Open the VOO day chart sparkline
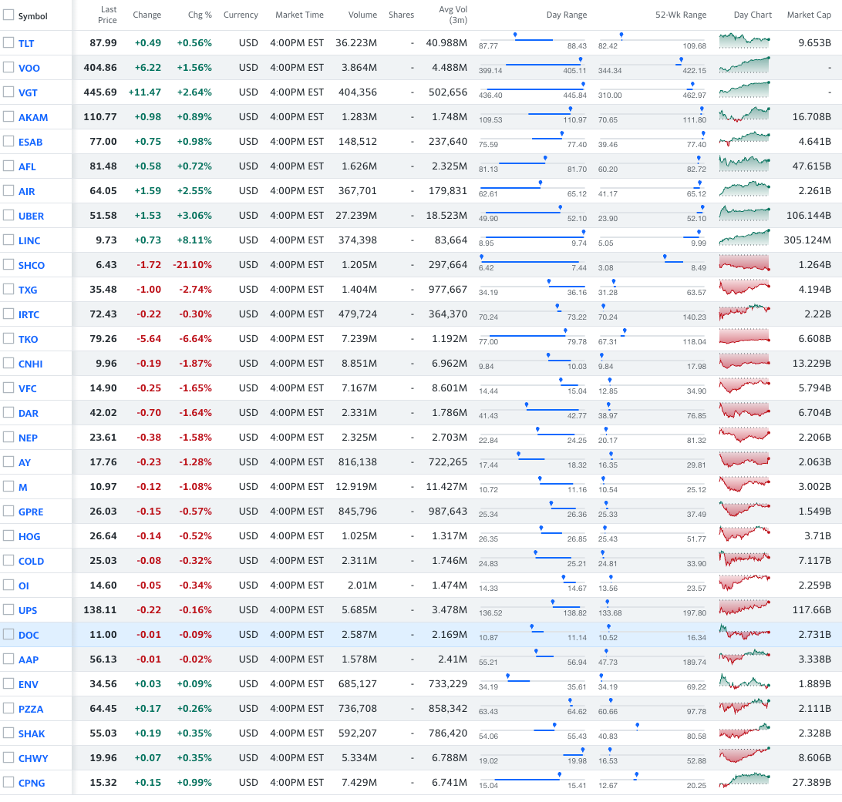842x802 pixels. tap(744, 65)
